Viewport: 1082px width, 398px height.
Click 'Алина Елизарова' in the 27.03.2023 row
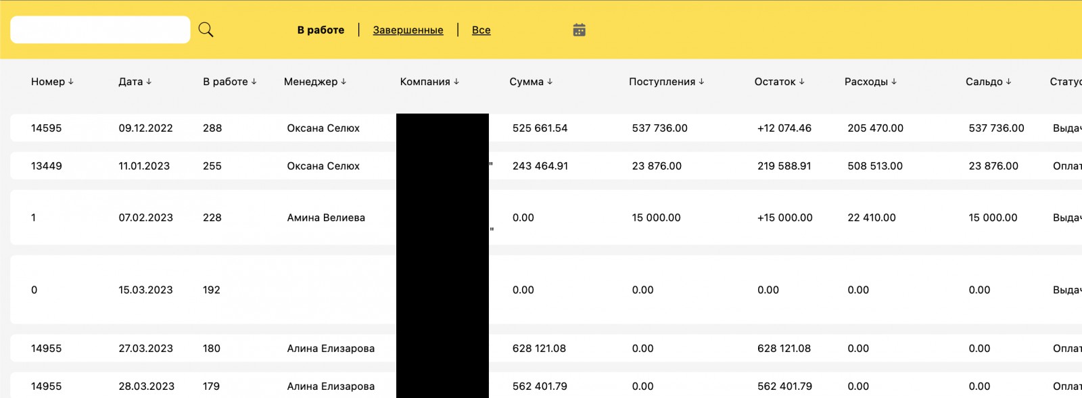click(331, 349)
